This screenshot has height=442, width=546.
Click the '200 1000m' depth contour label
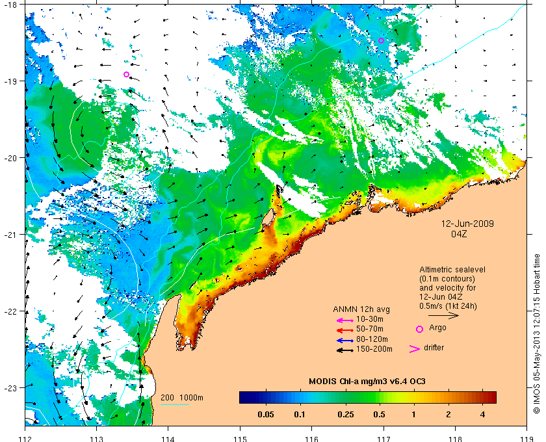pyautogui.click(x=182, y=398)
